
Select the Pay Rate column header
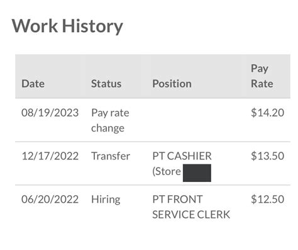click(262, 76)
